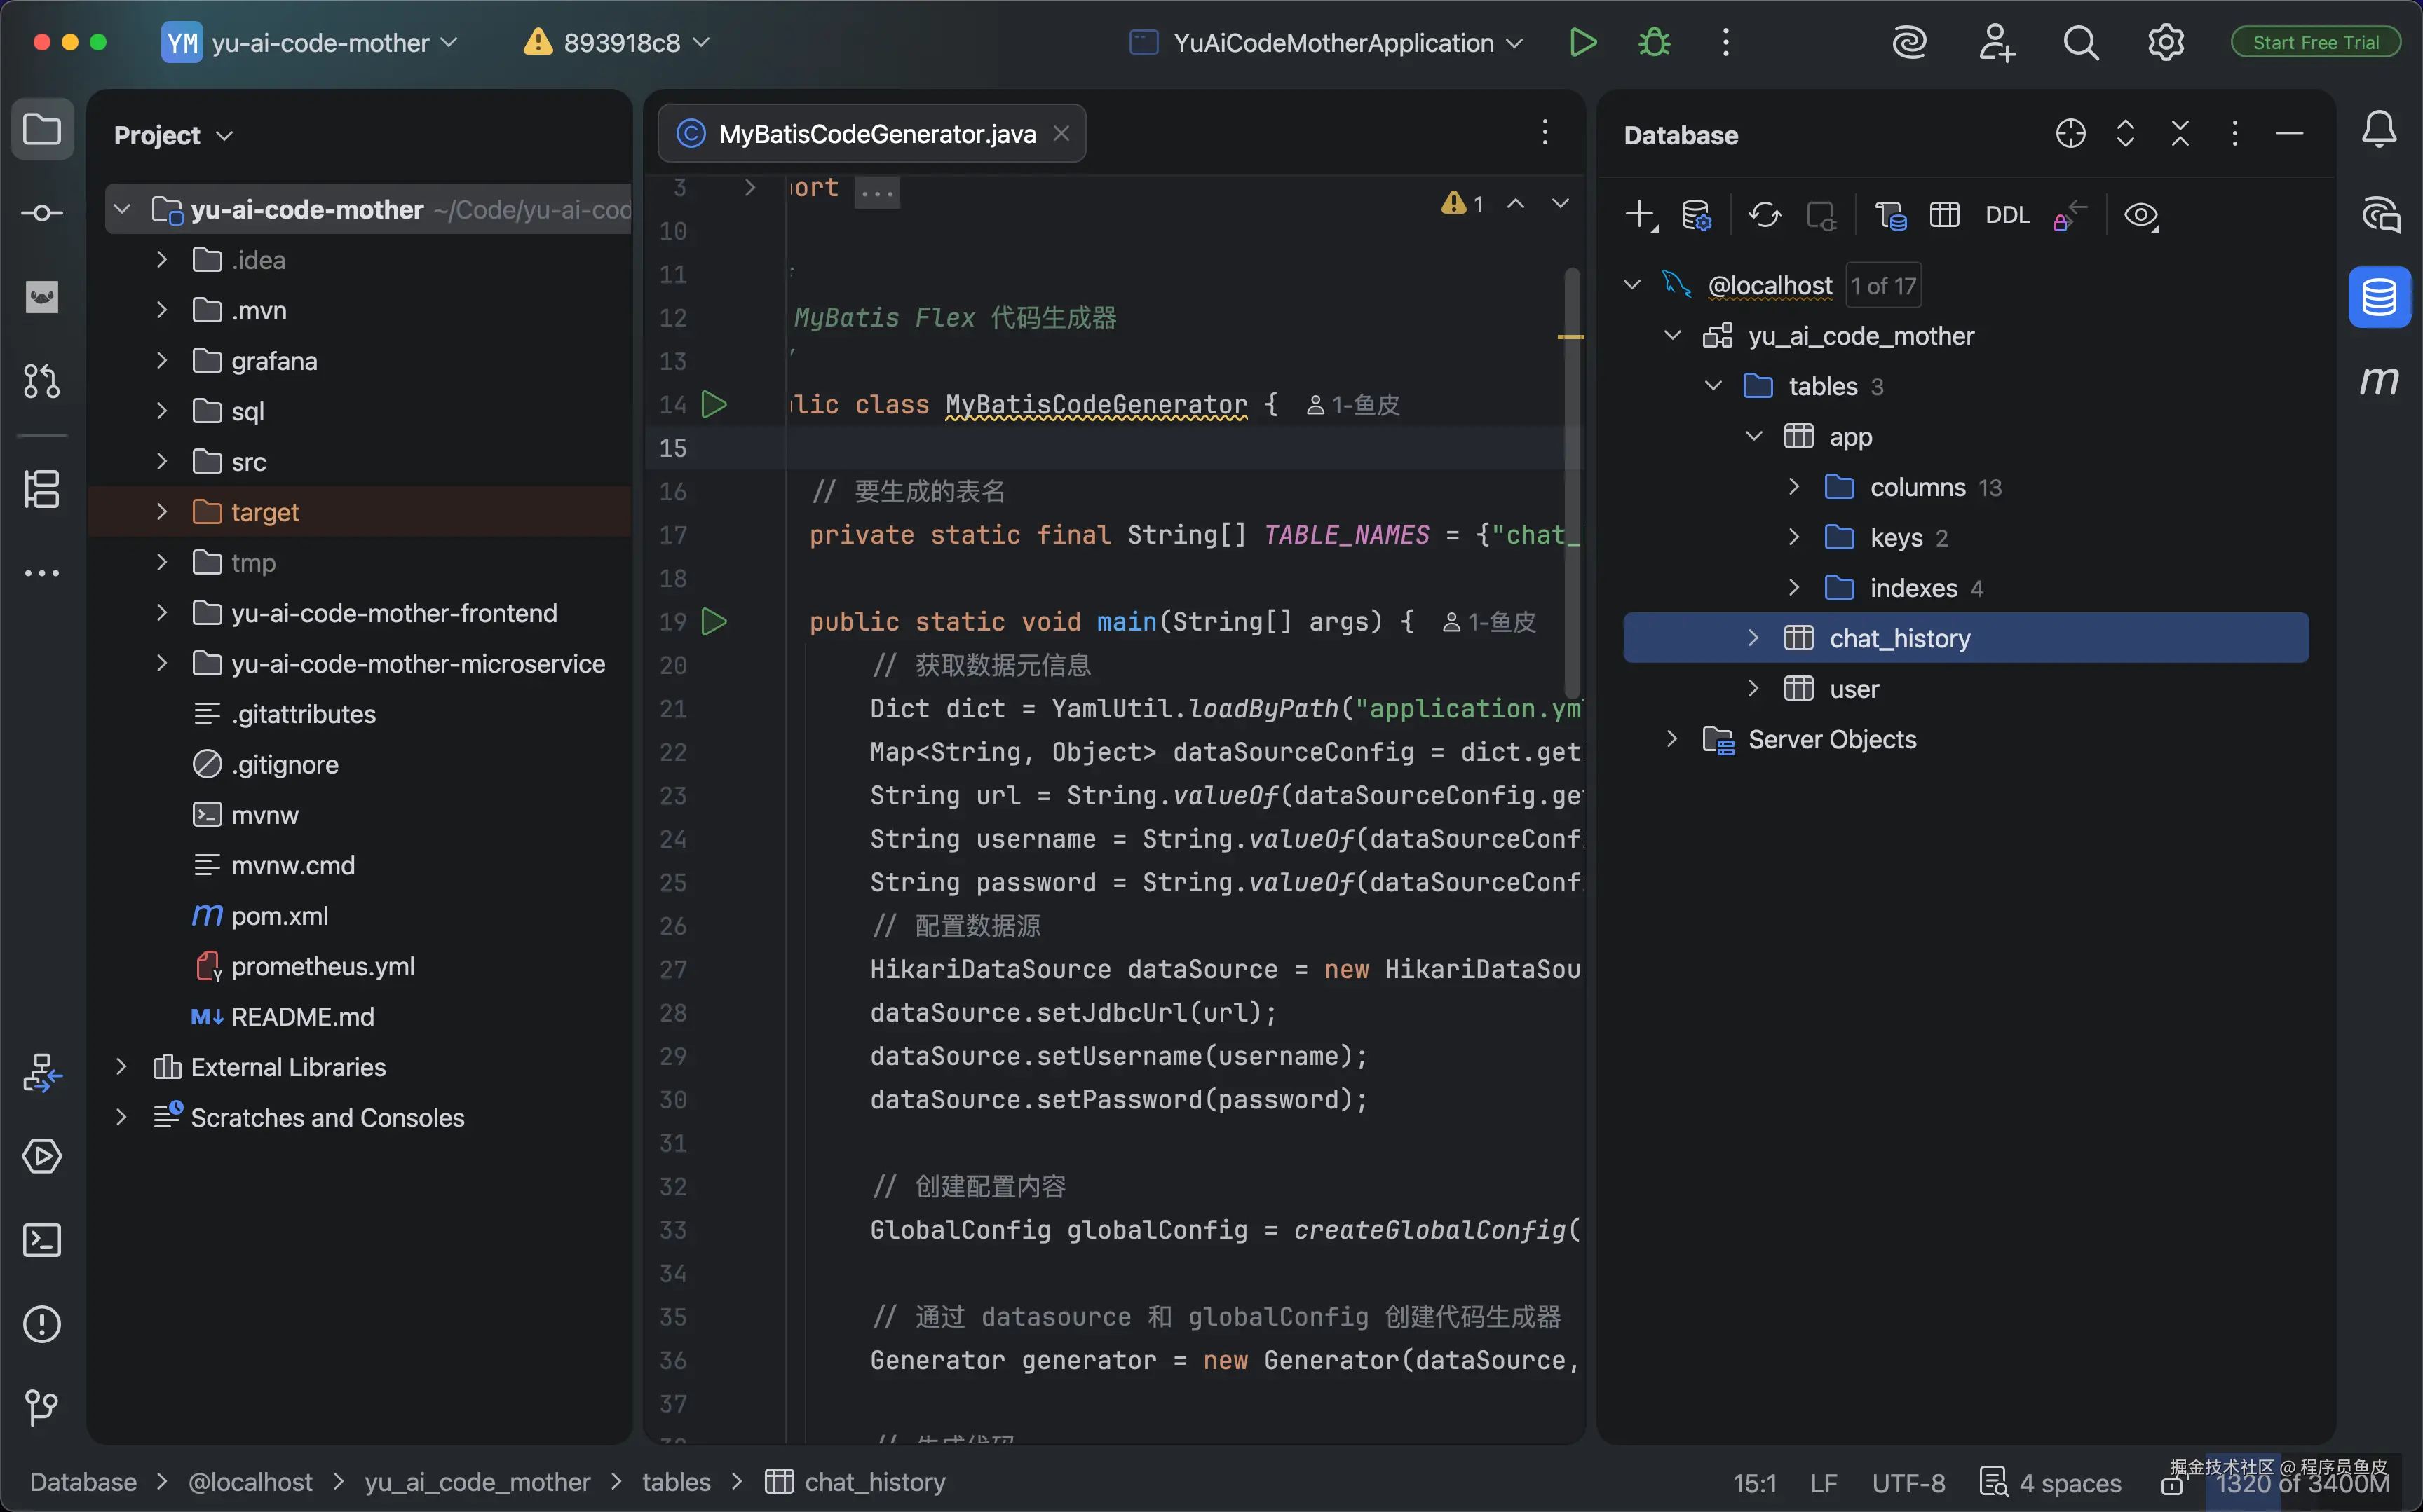Expand the src folder in Project tree
2423x1512 pixels.
(x=161, y=461)
